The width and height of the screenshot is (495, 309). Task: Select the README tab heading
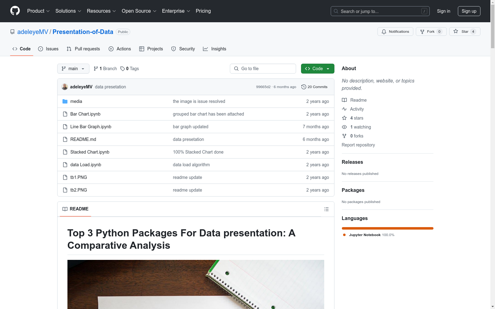[x=75, y=209]
